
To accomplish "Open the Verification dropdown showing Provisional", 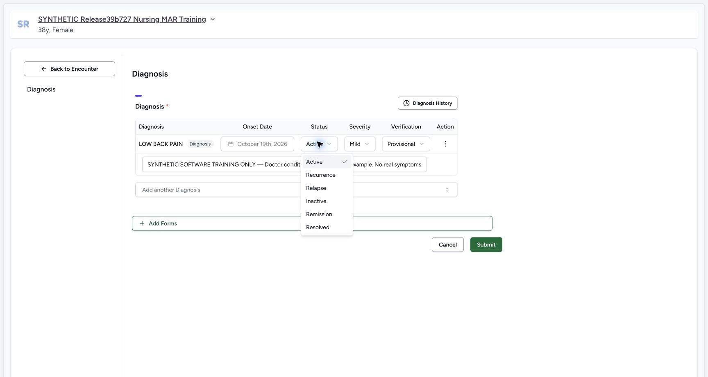I will 406,144.
